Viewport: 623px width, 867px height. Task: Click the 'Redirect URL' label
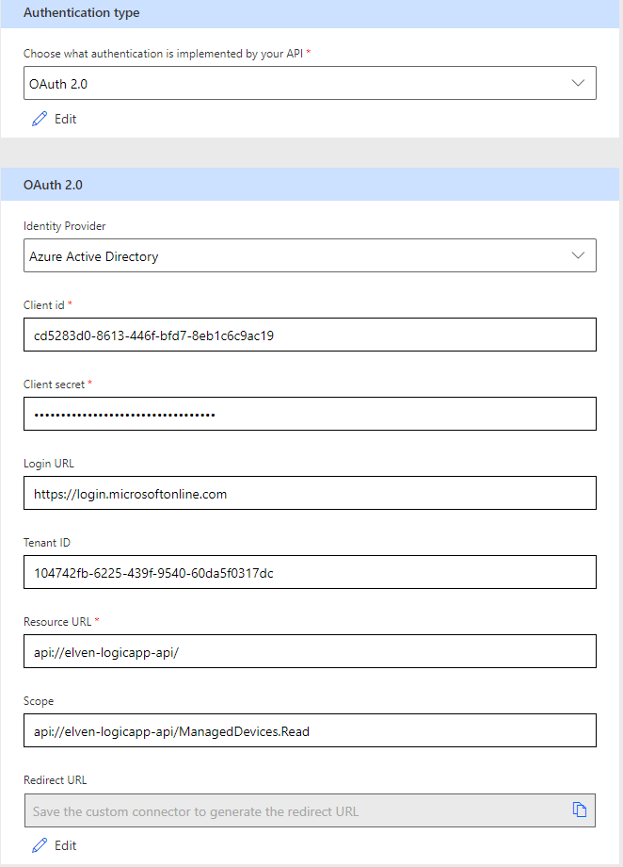[x=56, y=780]
